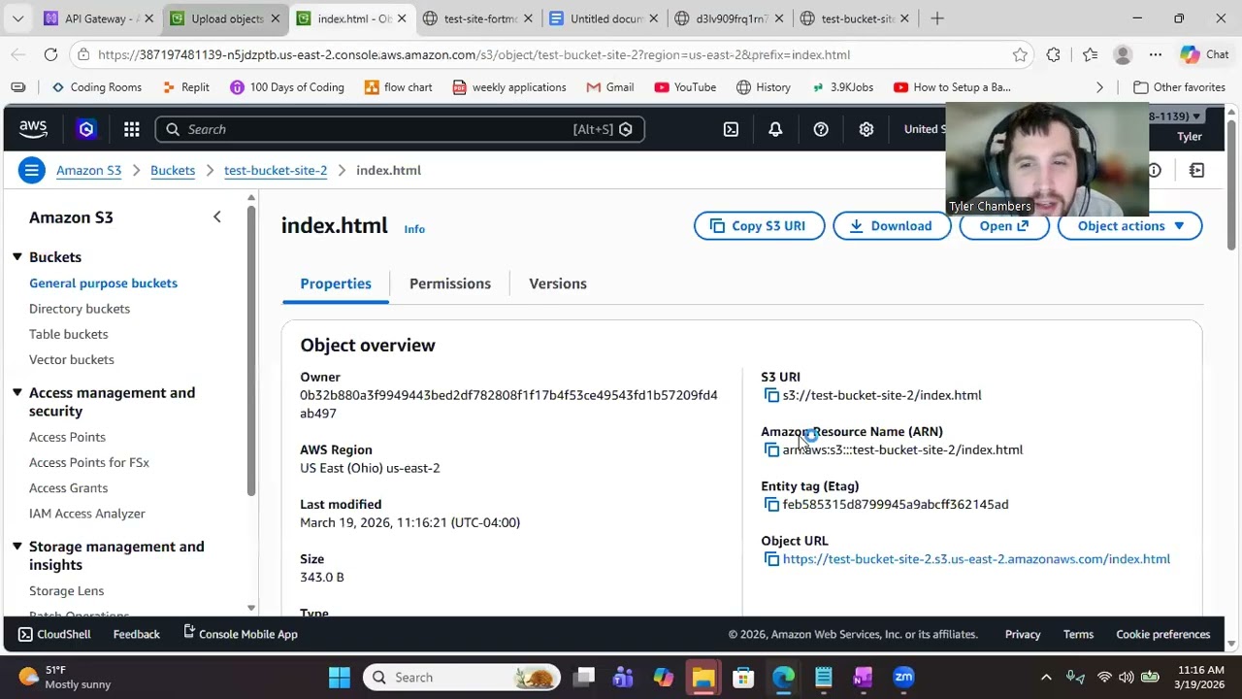Open Microsoft Edge from taskbar
Viewport: 1242px width, 699px height.
tap(783, 678)
